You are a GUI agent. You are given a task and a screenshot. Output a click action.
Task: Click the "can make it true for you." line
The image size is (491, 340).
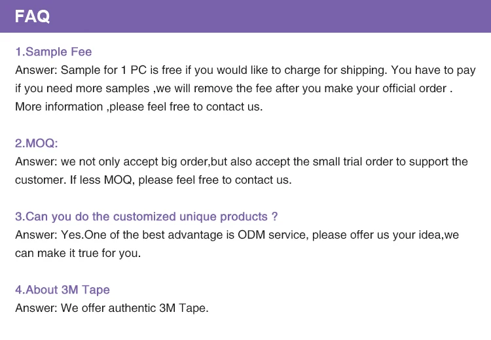78,253
